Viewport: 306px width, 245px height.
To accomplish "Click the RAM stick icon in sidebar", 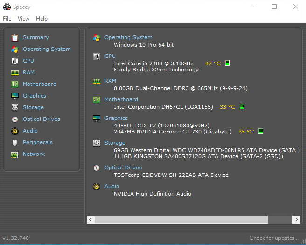I will 15,73.
